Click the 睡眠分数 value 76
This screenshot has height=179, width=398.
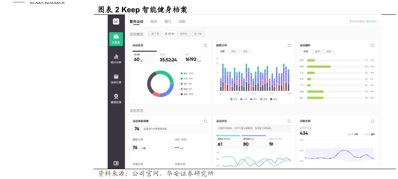tap(135, 147)
